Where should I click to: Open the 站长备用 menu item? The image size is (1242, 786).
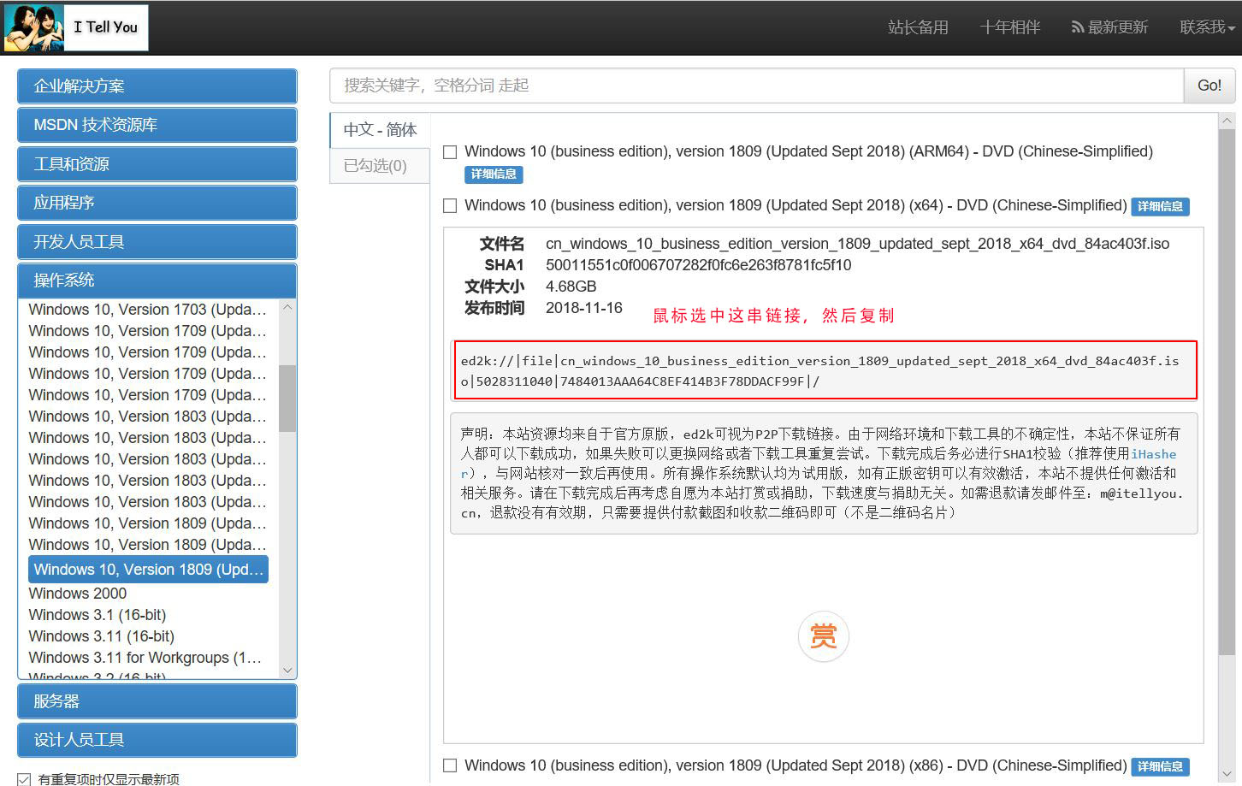pos(918,27)
